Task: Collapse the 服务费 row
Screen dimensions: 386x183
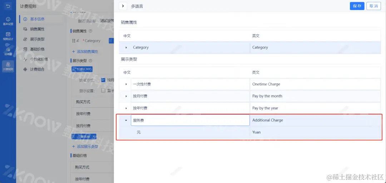Action: [x=126, y=120]
